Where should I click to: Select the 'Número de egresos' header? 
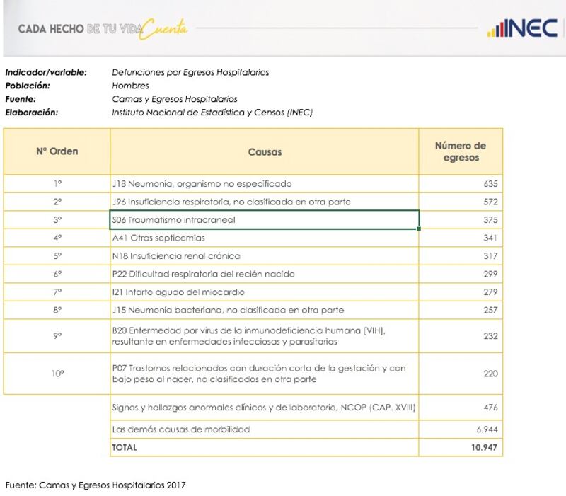(461, 151)
